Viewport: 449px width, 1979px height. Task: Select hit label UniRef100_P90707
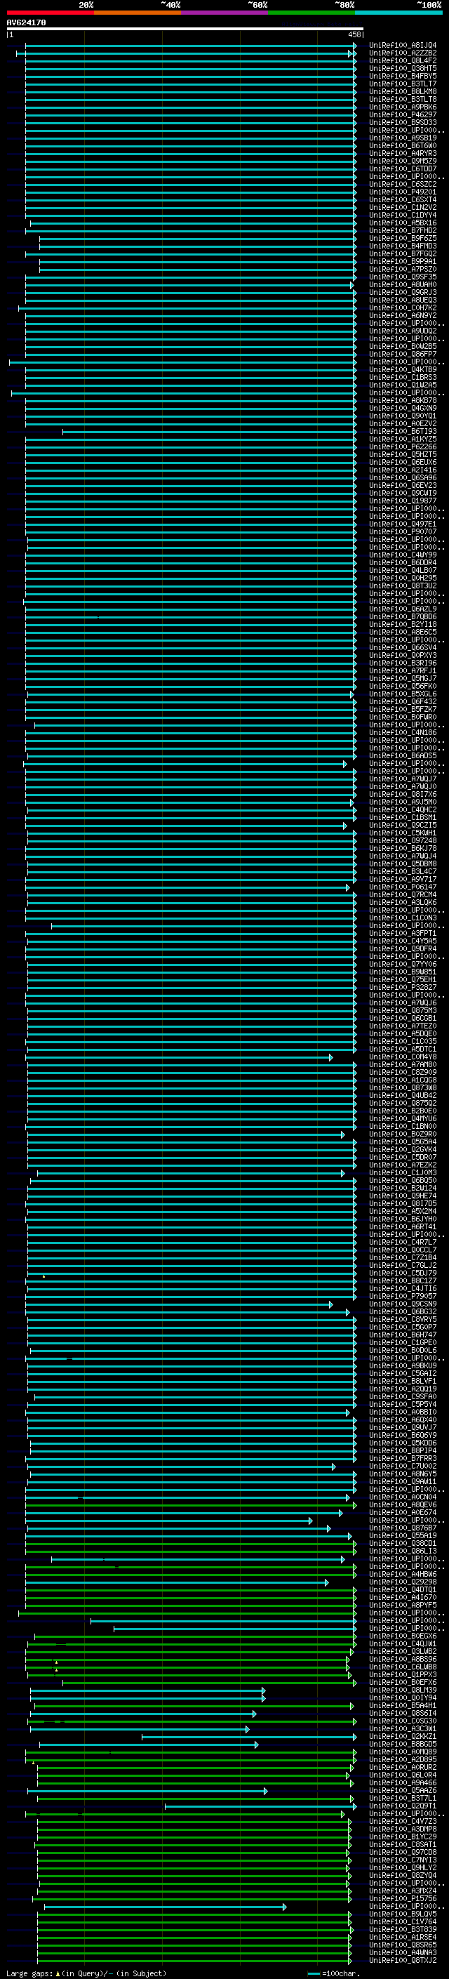(402, 531)
